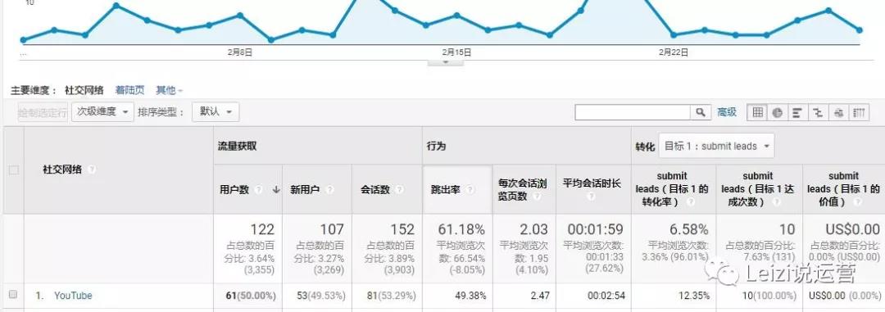The height and width of the screenshot is (312, 885).
Task: Switch to term cloud view icon
Action: pos(838,112)
